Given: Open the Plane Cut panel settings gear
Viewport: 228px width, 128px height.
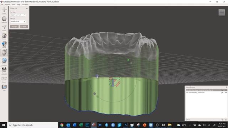Looking at the screenshot, I should [x=27, y=8].
